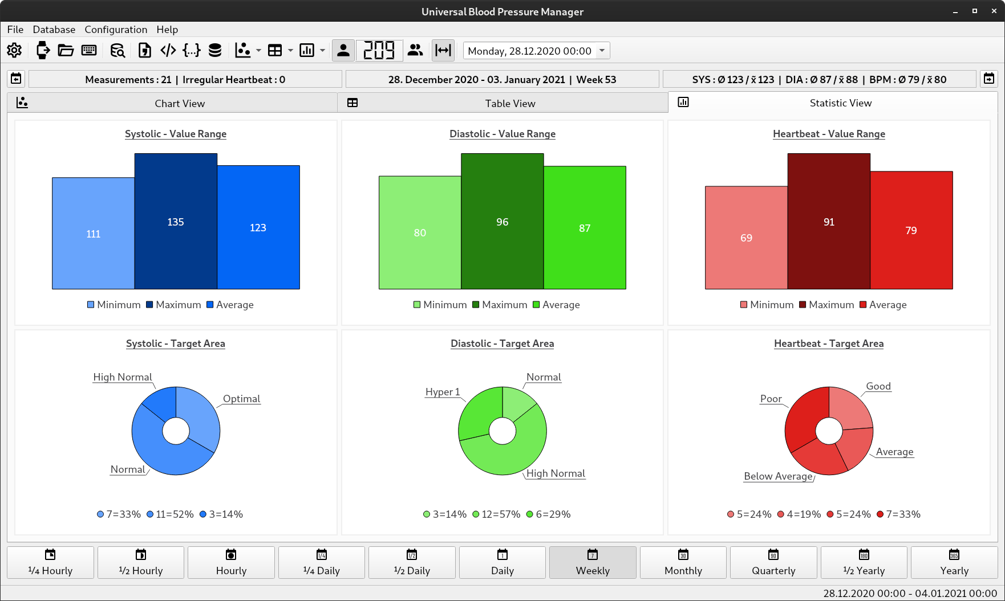1005x601 pixels.
Task: Click the heartbeat Poor pie slice
Action: point(804,416)
